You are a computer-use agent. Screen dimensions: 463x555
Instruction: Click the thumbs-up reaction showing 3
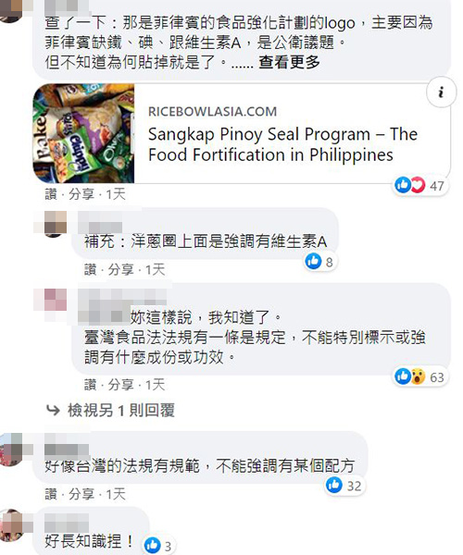[158, 546]
